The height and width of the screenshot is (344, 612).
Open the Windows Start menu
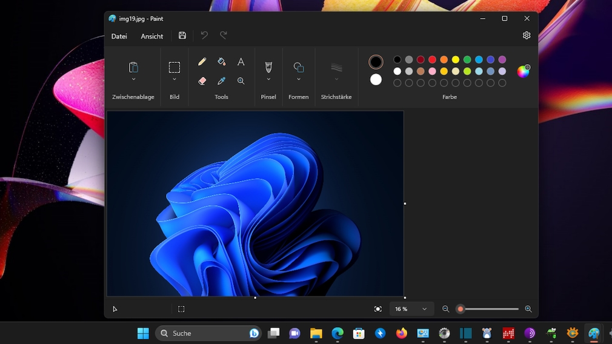coord(143,333)
